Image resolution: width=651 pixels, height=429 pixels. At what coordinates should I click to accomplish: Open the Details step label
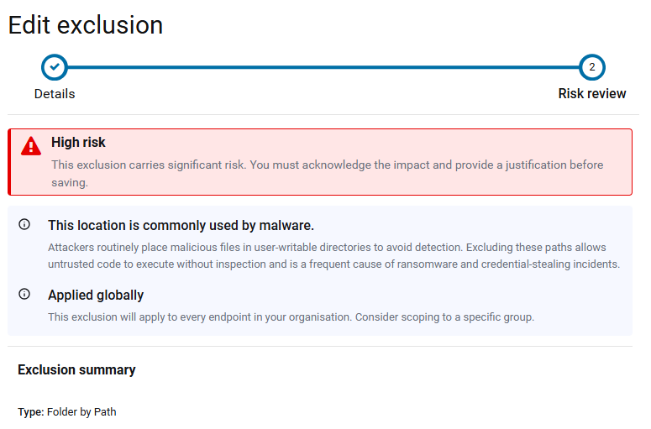pos(55,94)
